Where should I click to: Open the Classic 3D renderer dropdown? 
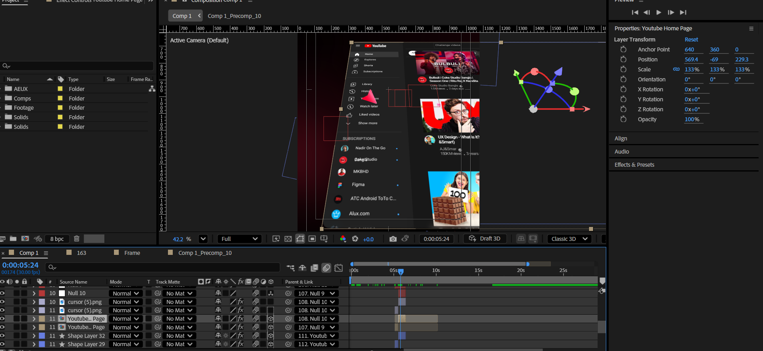[x=569, y=239]
